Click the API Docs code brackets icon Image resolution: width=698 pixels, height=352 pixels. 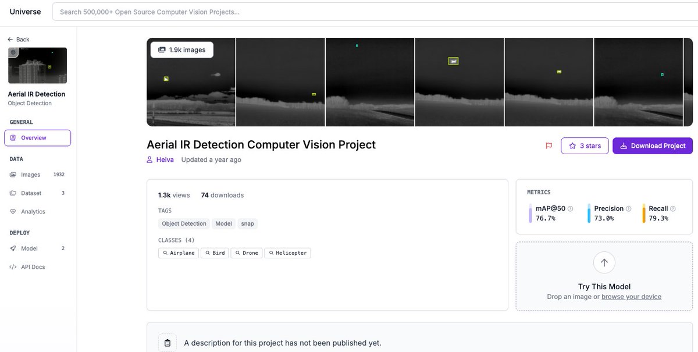13,267
